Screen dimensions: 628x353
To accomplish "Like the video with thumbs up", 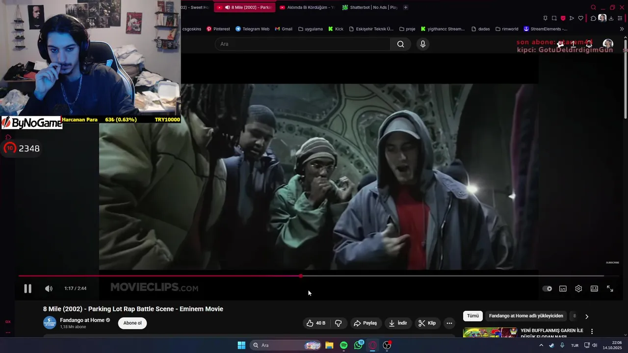I will pyautogui.click(x=315, y=323).
